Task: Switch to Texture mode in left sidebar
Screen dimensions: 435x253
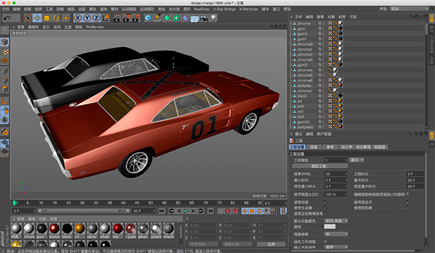Action: pos(5,52)
